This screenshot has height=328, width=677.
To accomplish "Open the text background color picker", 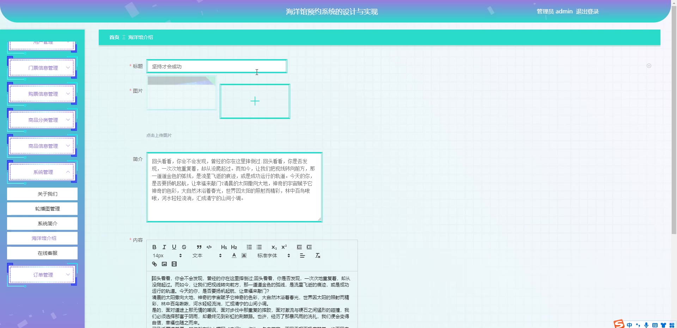I will (x=244, y=256).
